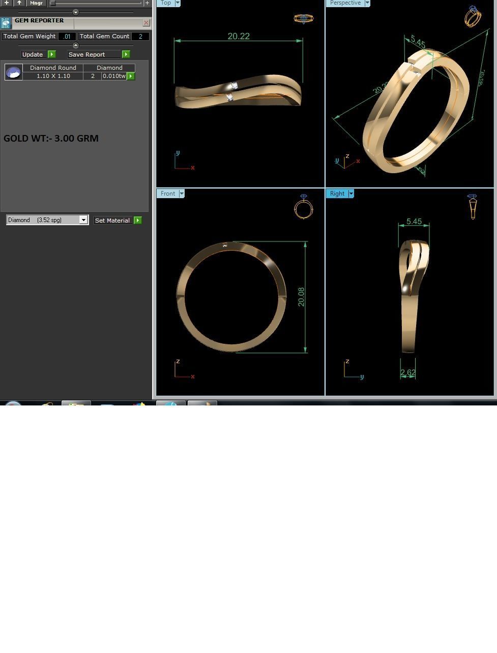Click the green arrow next to 0.010tw

point(131,76)
